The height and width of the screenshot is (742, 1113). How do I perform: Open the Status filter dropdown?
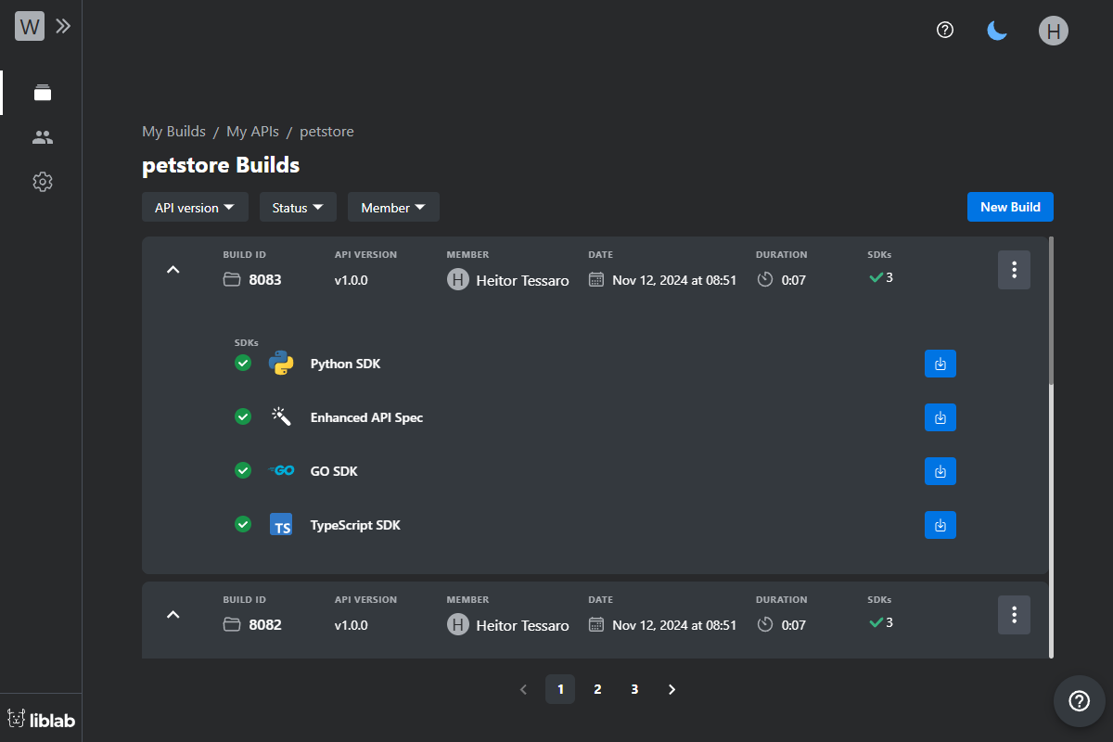click(298, 207)
